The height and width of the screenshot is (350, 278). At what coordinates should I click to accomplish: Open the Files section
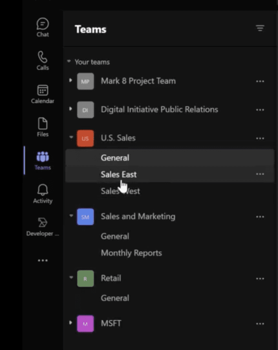click(x=43, y=127)
